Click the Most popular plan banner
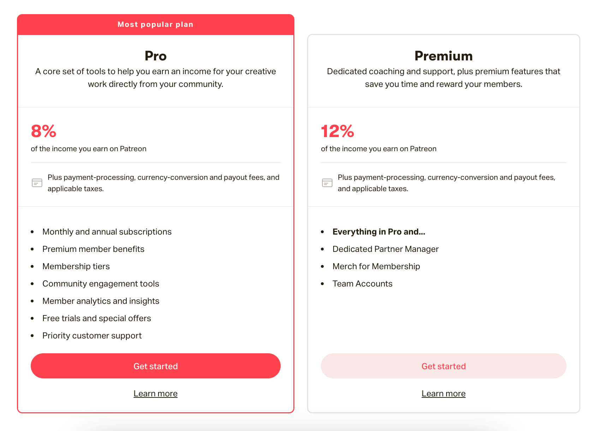This screenshot has height=431, width=598. coord(155,24)
